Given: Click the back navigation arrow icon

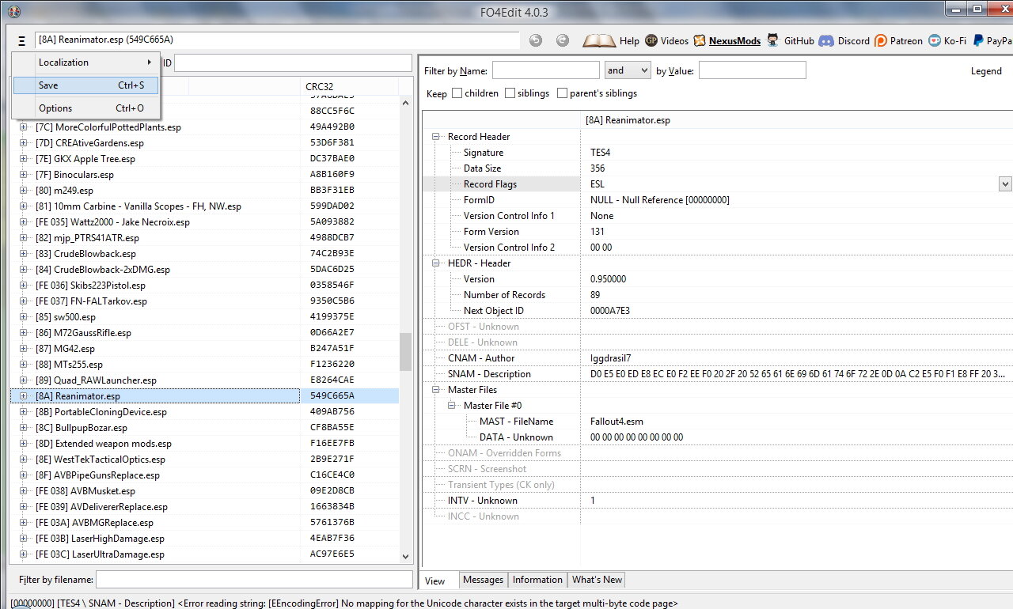Looking at the screenshot, I should pyautogui.click(x=536, y=40).
